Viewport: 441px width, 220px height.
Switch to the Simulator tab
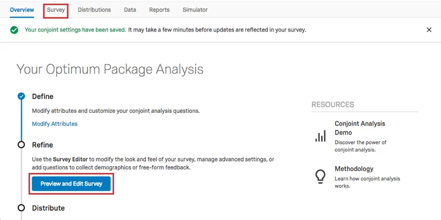tap(195, 10)
